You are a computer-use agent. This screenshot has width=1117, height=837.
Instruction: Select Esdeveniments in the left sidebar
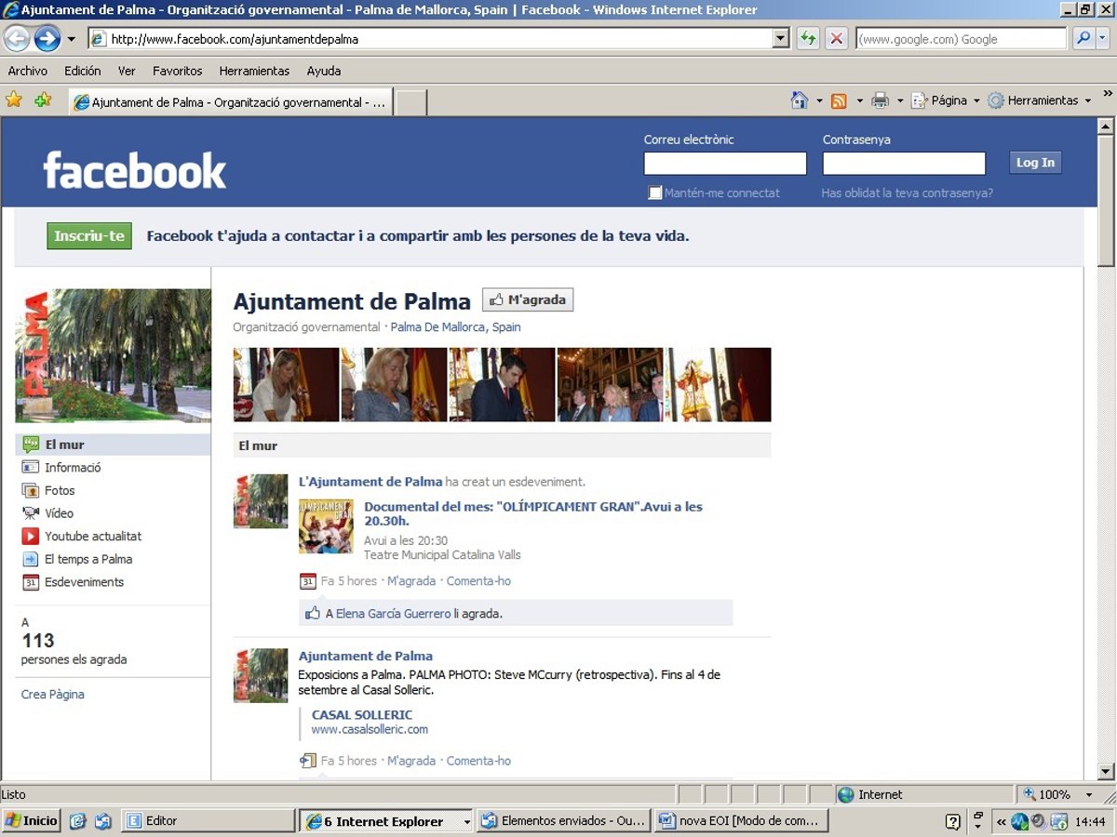(x=84, y=582)
